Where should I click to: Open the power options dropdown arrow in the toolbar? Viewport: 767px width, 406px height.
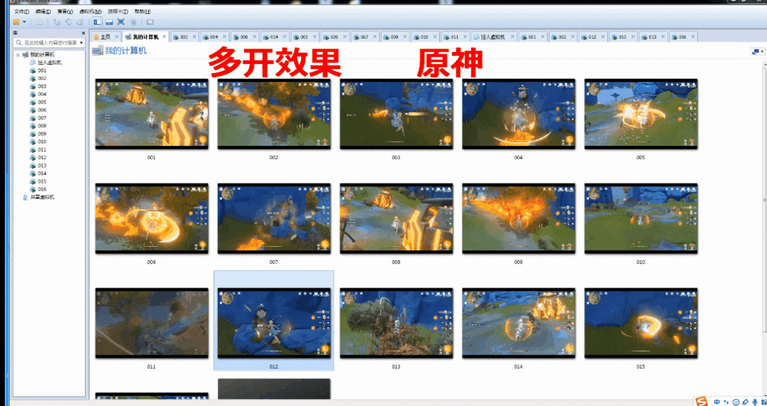(24, 22)
